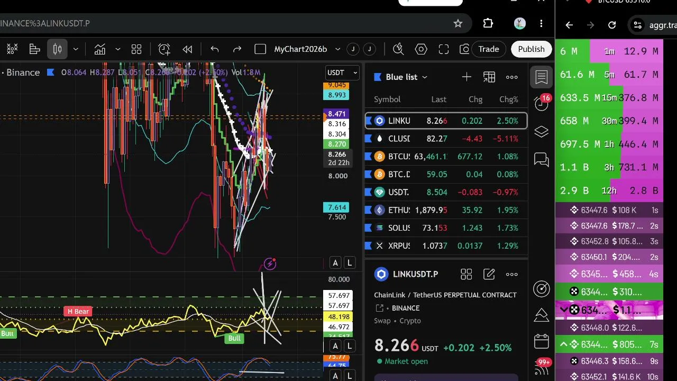
Task: Select the USDT. row in the watchlist
Action: (446, 192)
